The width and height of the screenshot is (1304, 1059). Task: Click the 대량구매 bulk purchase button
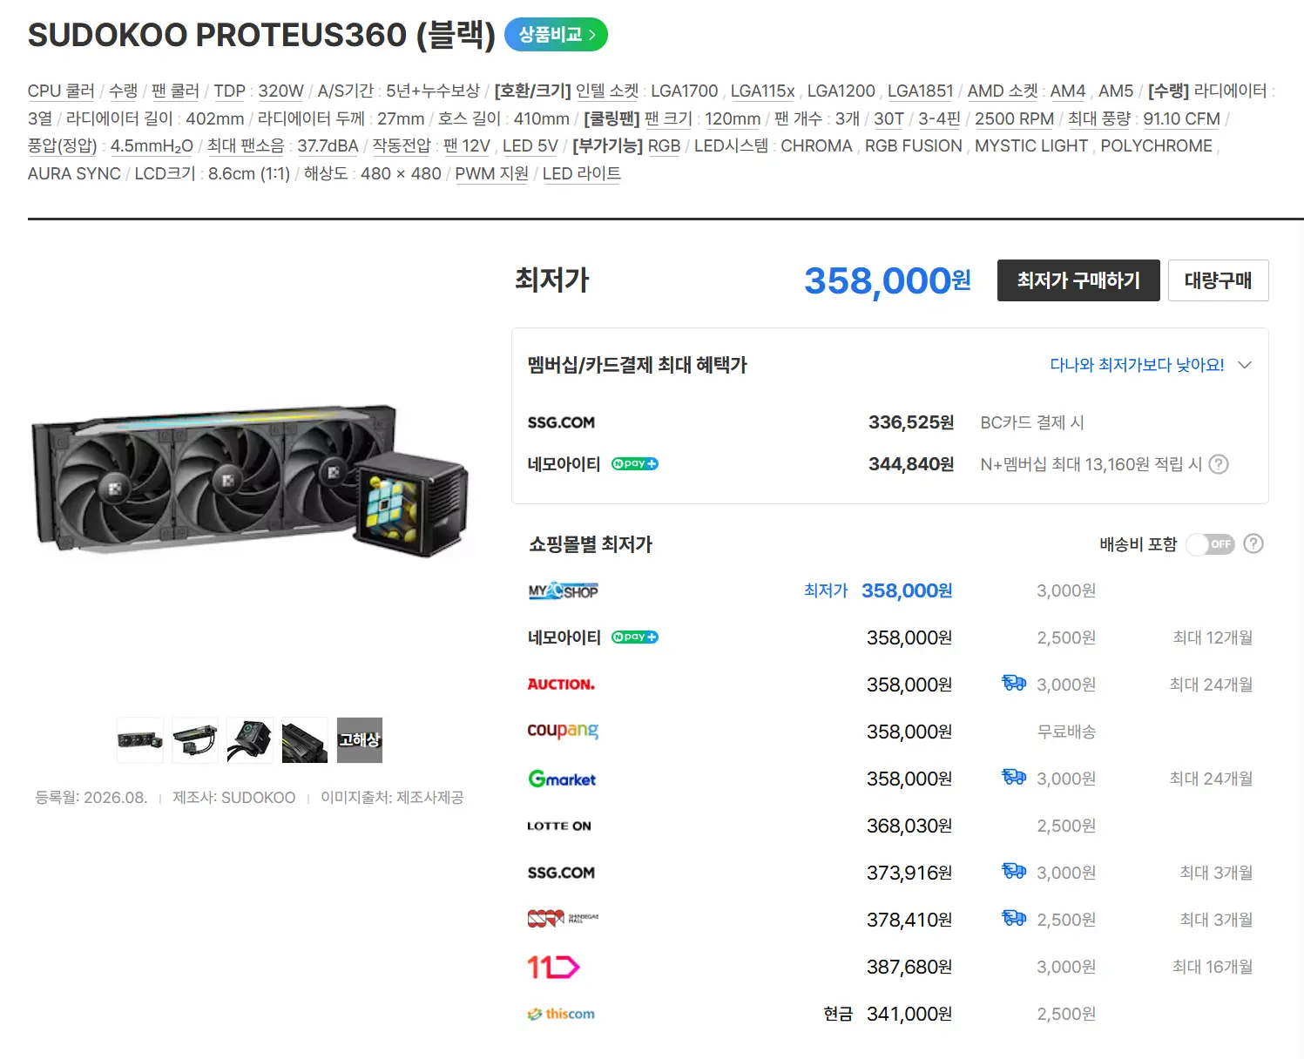(x=1219, y=280)
